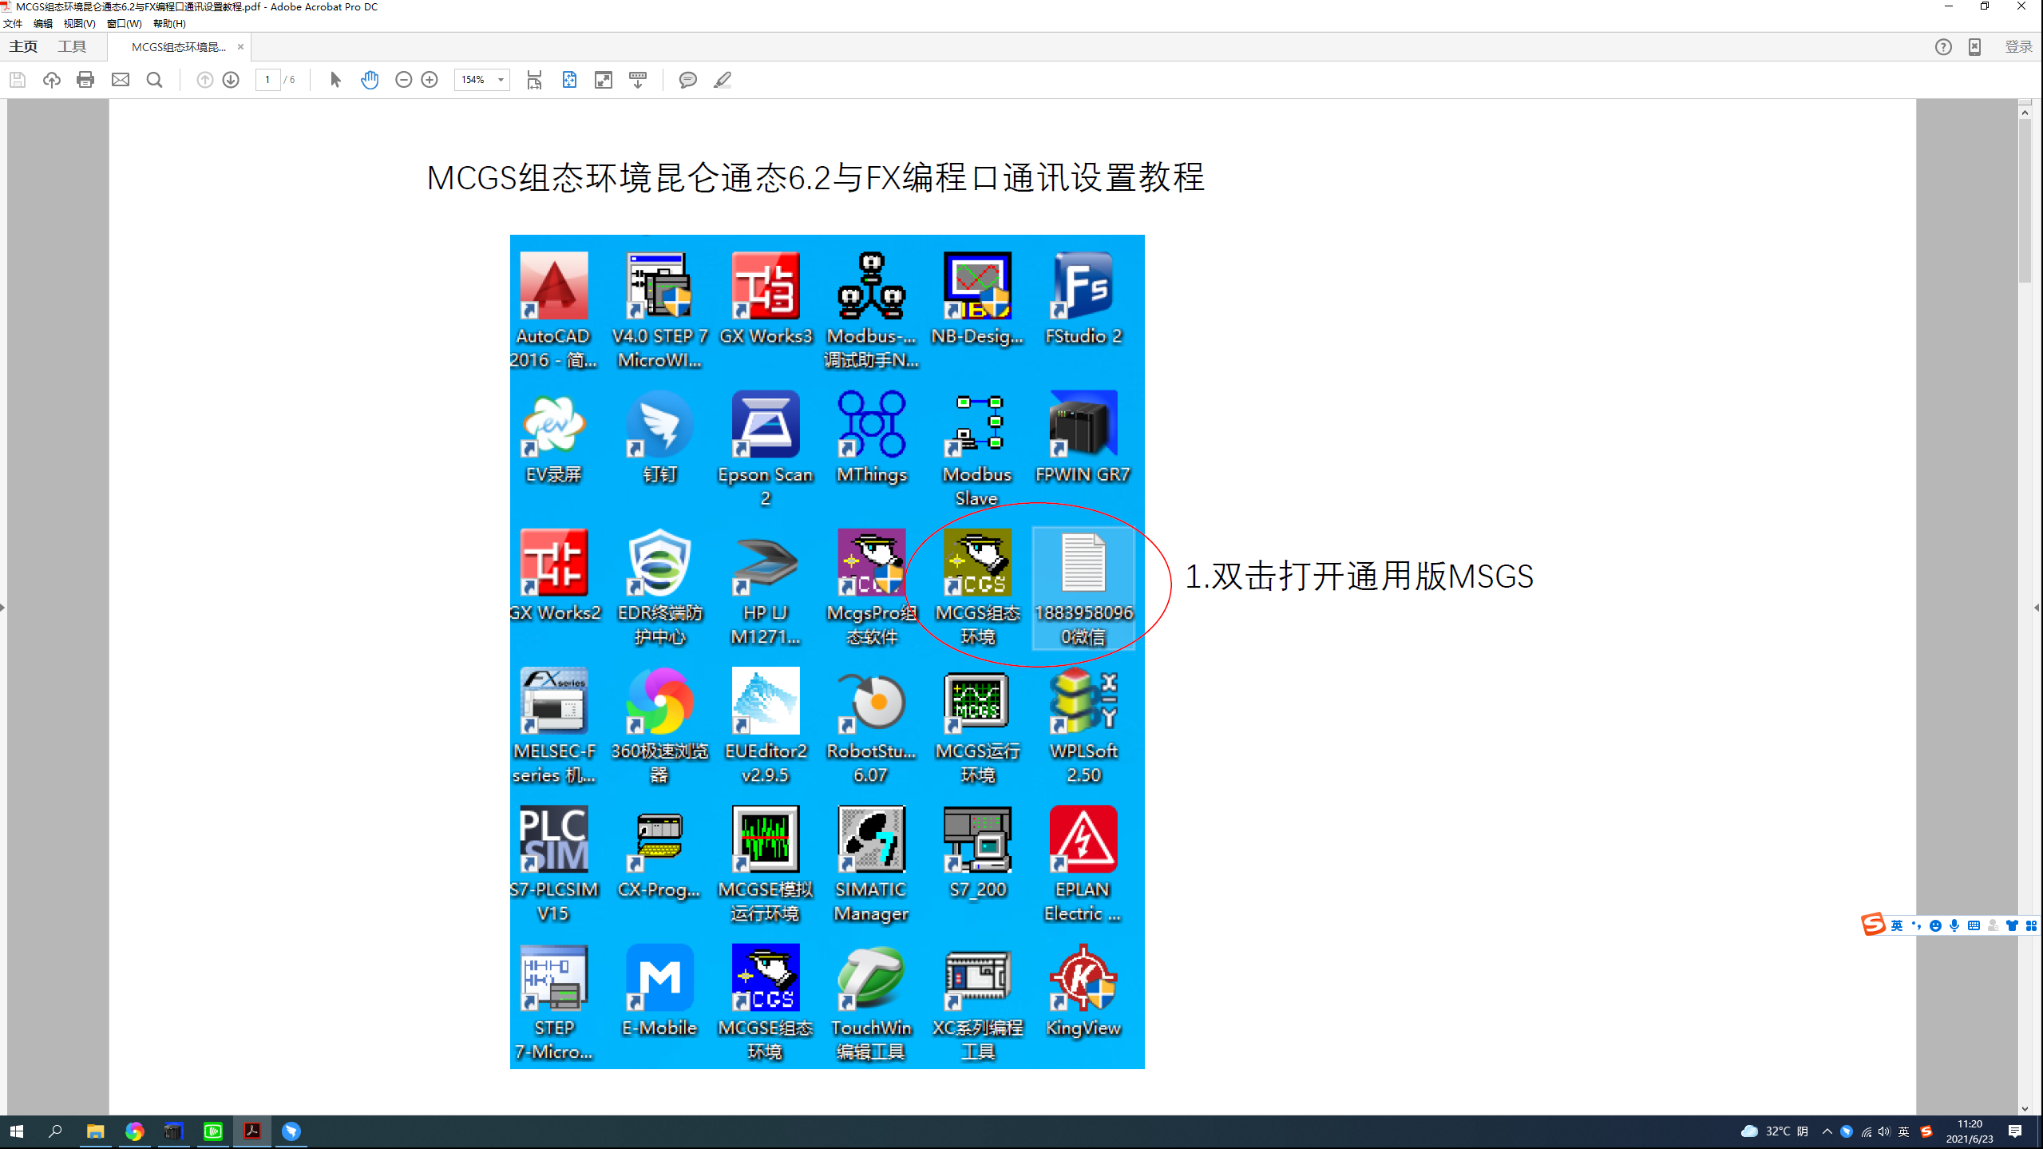Select the Hand pan tool
Viewport: 2043px width, 1149px height.
click(x=370, y=80)
